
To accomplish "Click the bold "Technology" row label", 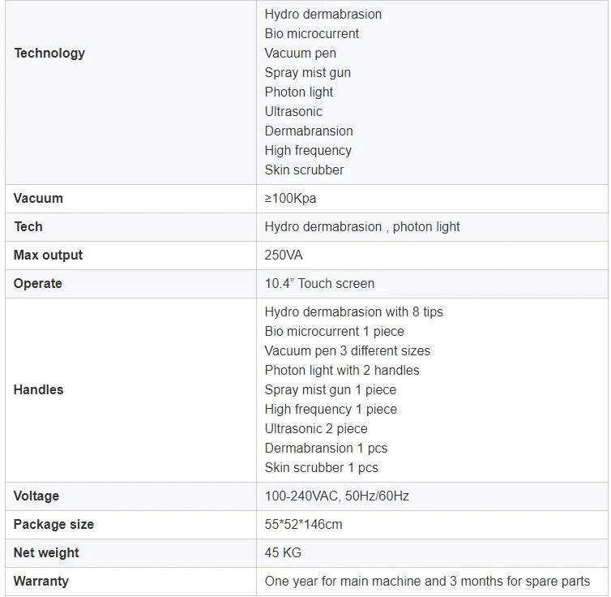I will [x=49, y=54].
